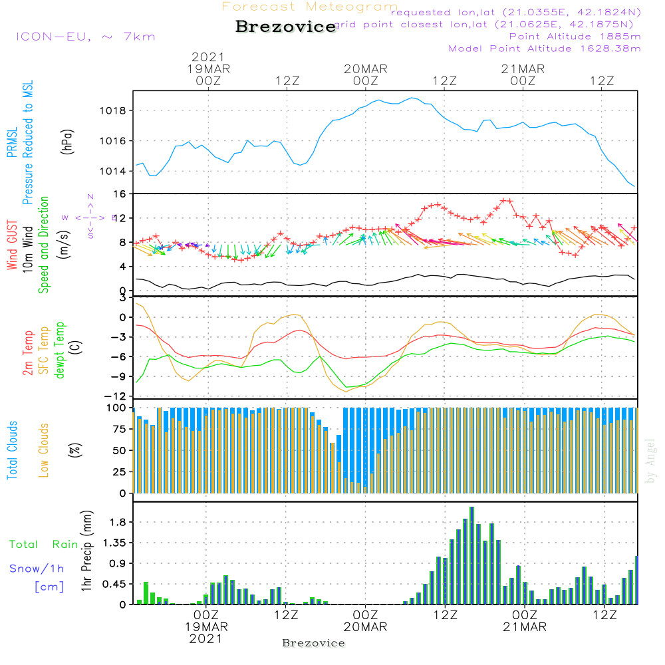Viewport: 665px width, 665px height.
Task: Click the '(hPa)' unit label
Action: point(68,142)
